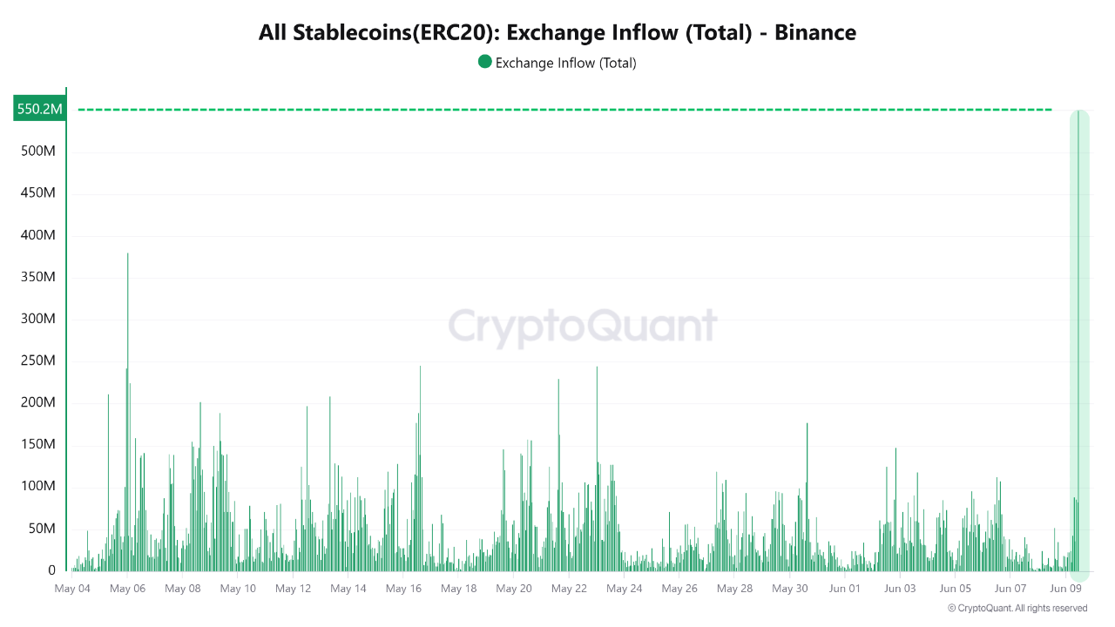Click the 250M y-axis label
The image size is (1115, 627).
(x=37, y=361)
